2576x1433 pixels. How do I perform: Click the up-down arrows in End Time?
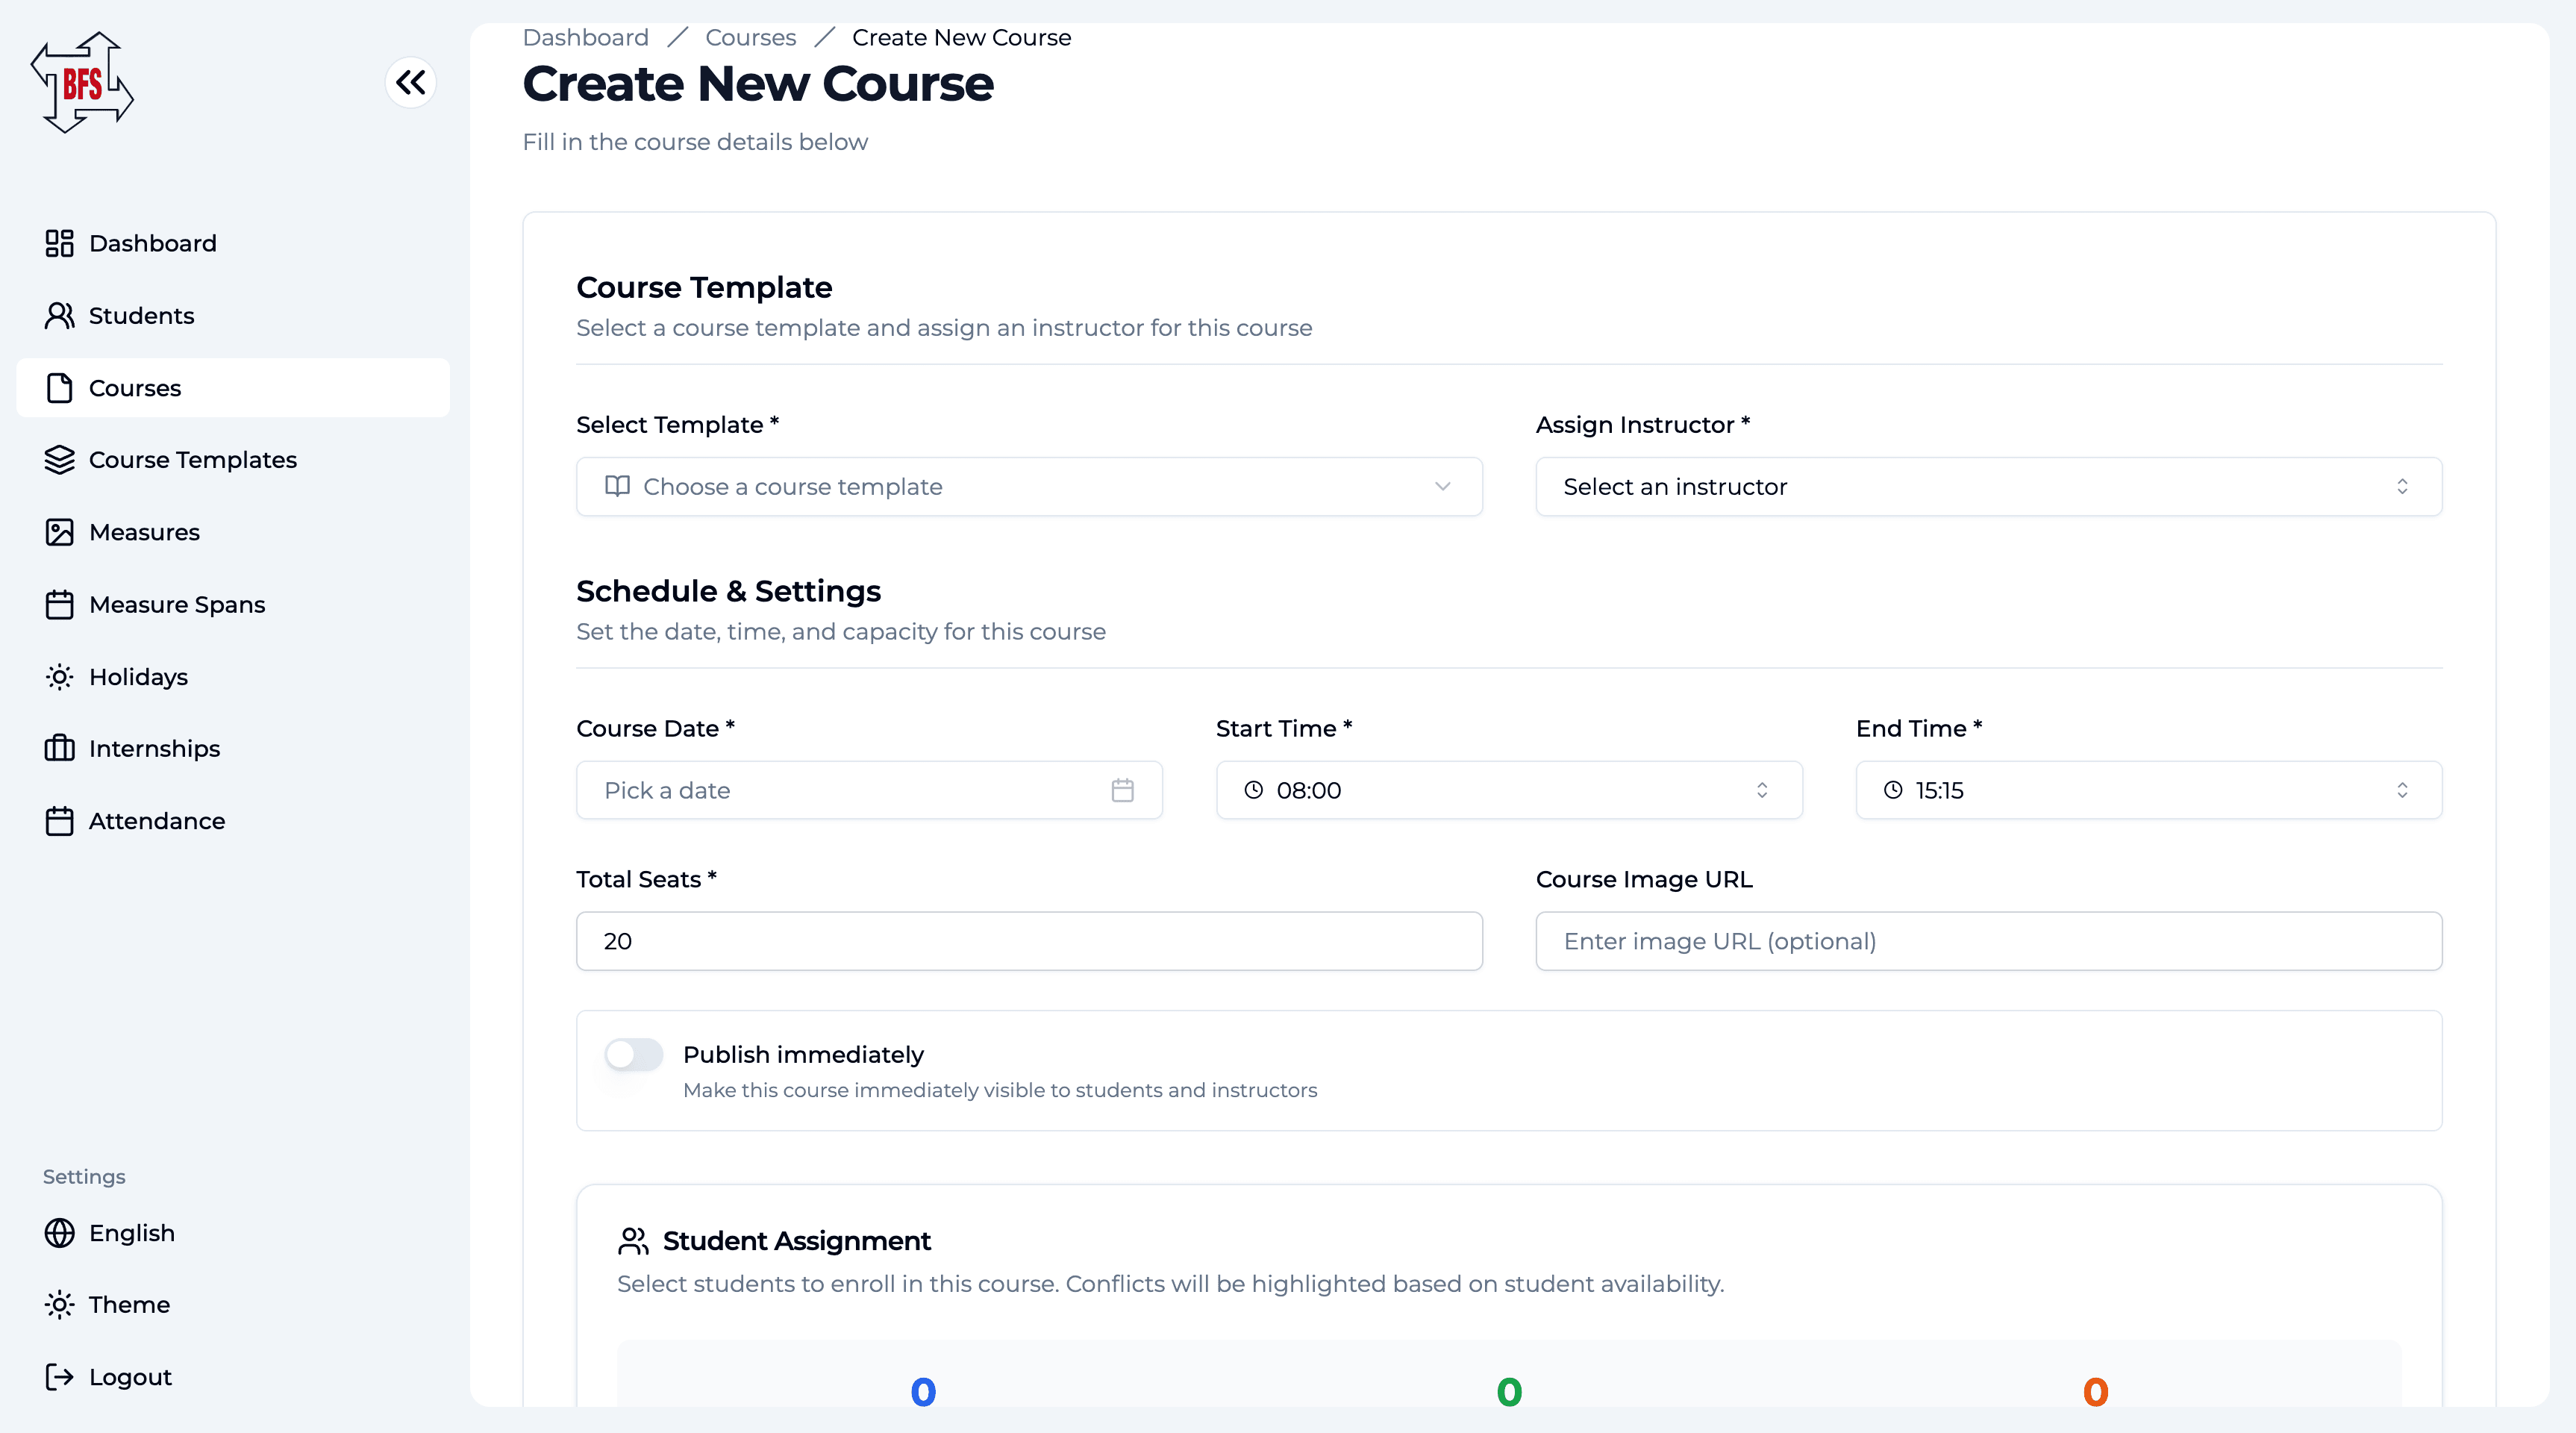(x=2402, y=790)
